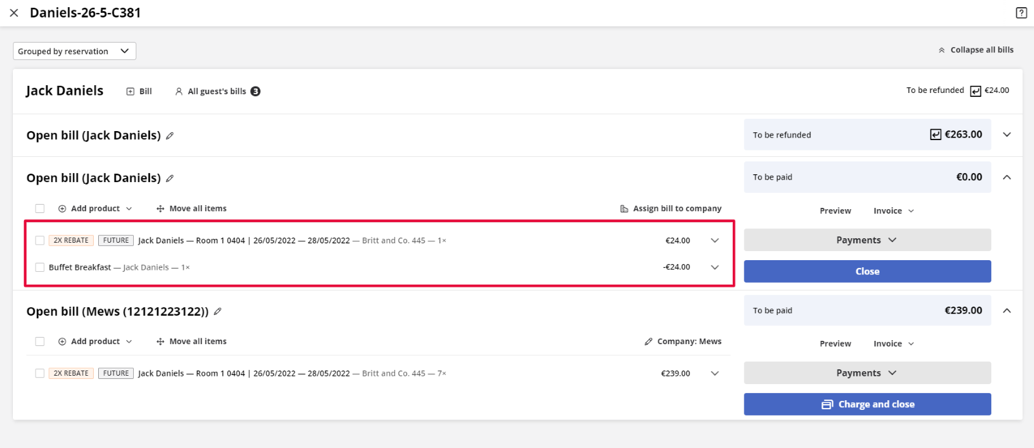Close the Daniels-26-5-C381 panel using the X
1034x448 pixels.
(14, 13)
